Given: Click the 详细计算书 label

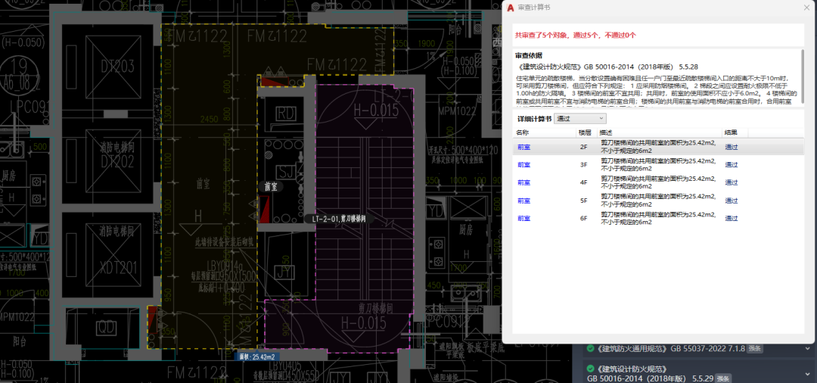Looking at the screenshot, I should 533,119.
